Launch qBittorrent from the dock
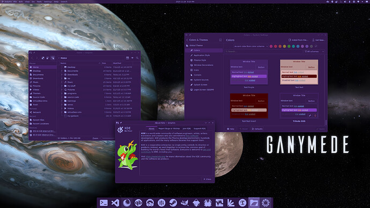Image resolution: width=370 pixels, height=208 pixels. pyautogui.click(x=138, y=203)
